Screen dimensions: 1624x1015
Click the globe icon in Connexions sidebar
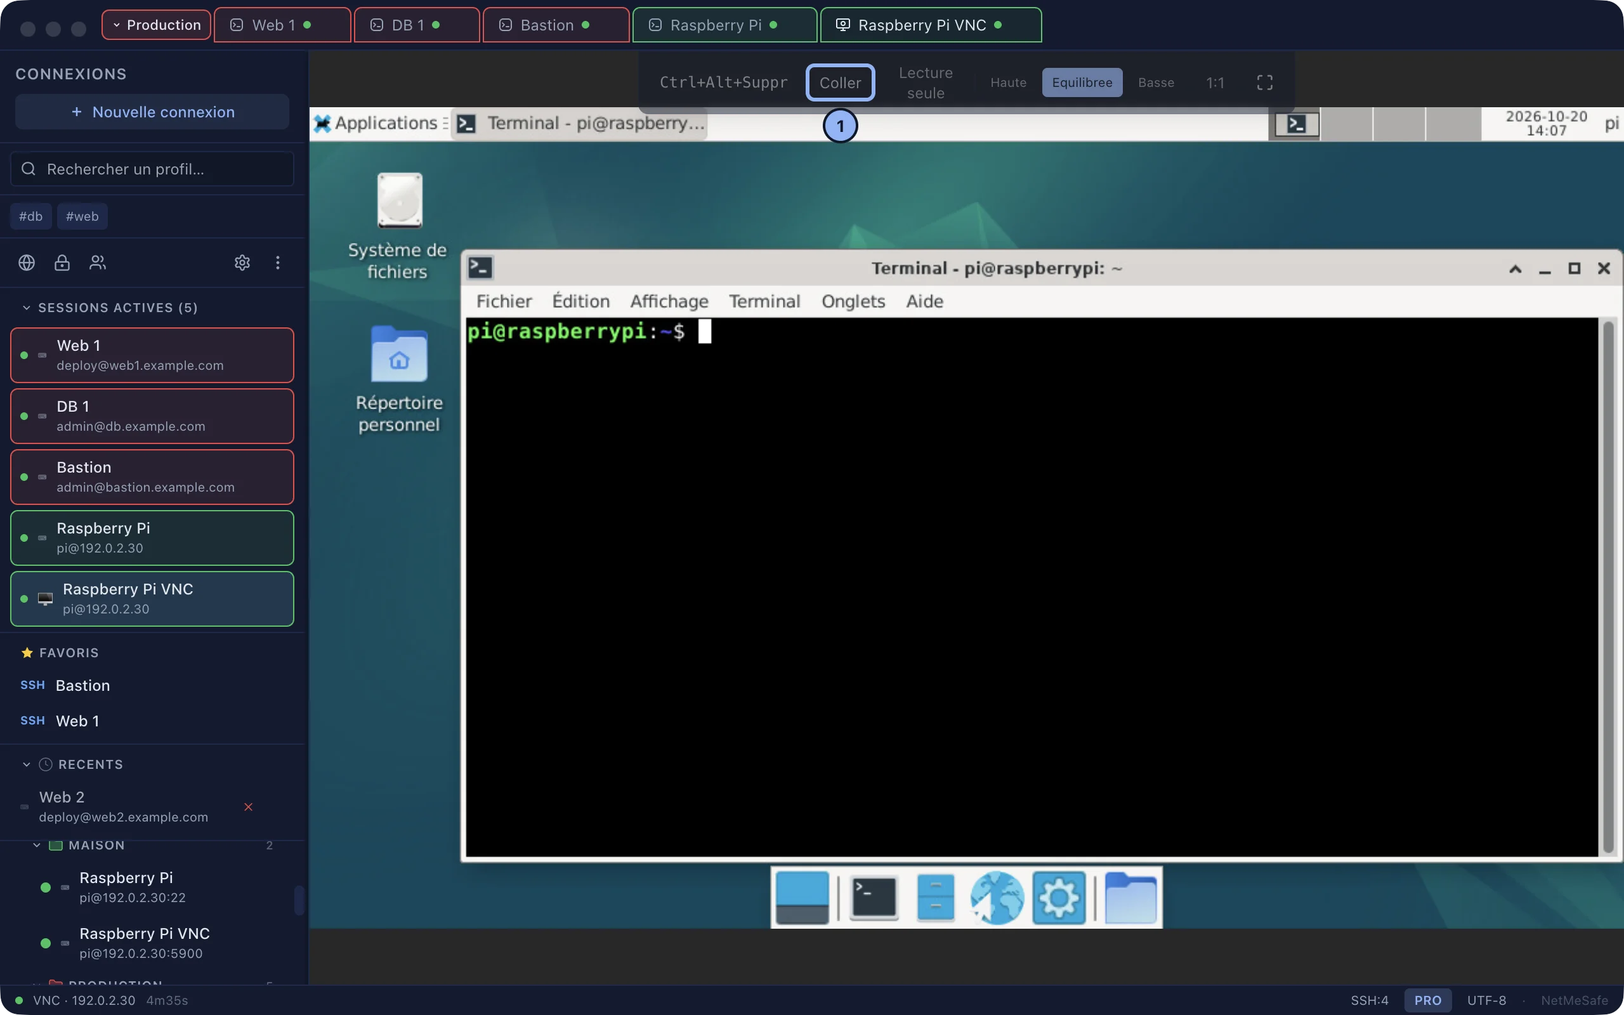[27, 263]
